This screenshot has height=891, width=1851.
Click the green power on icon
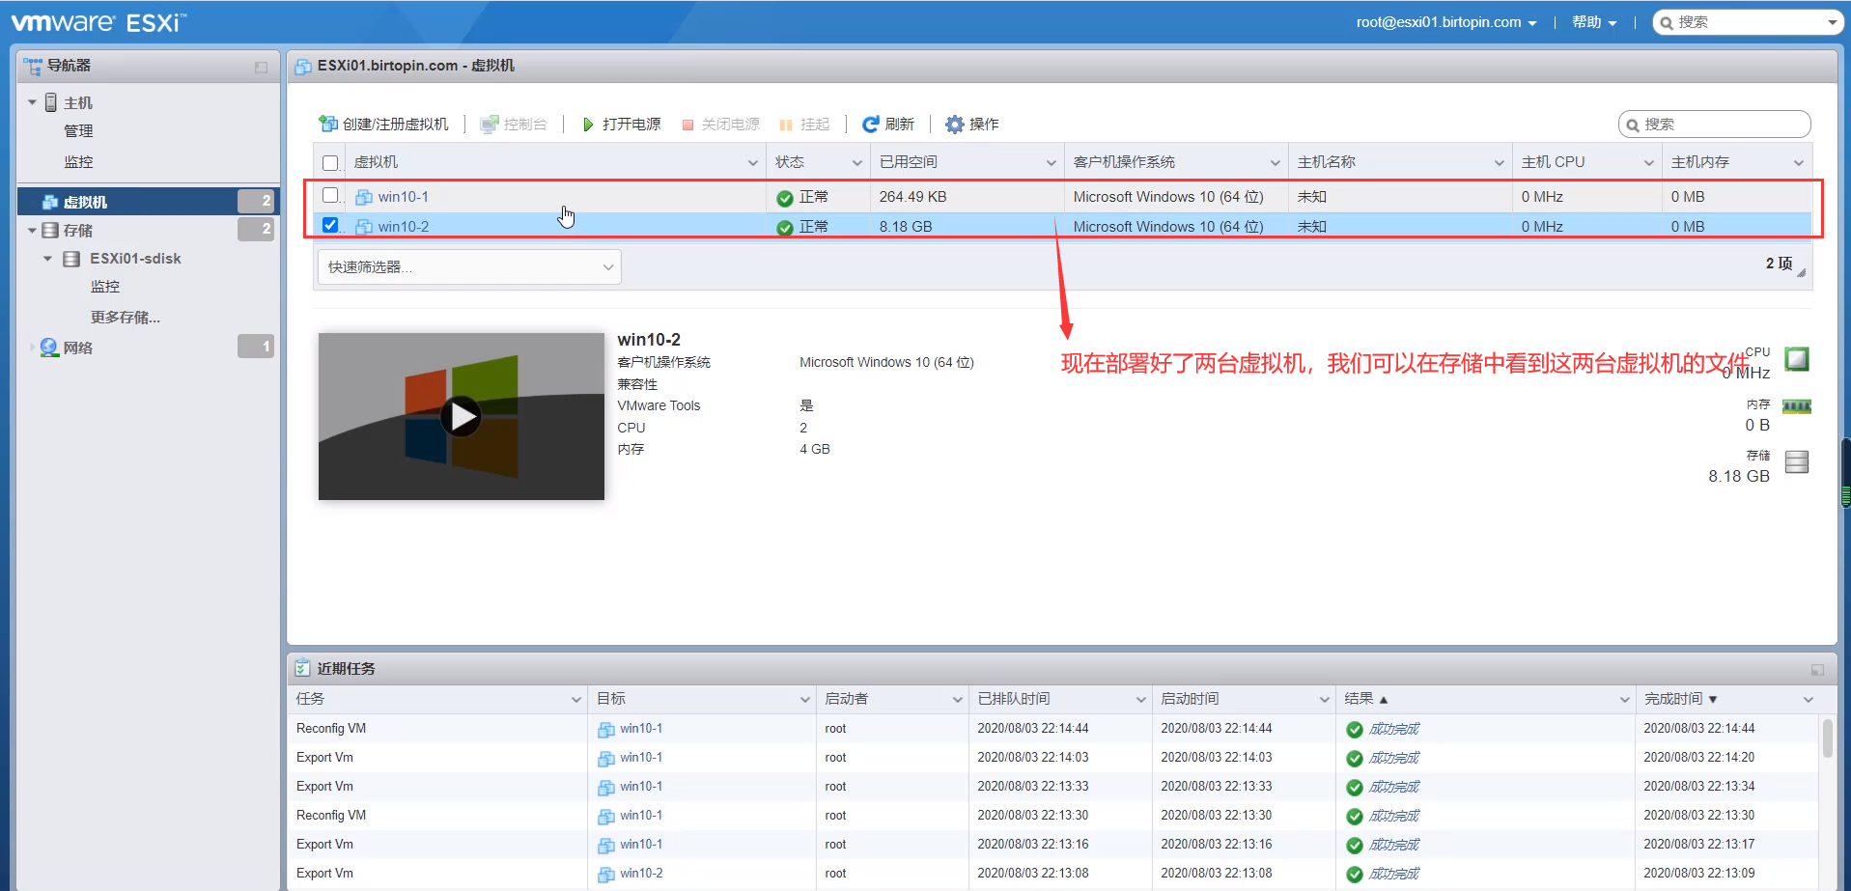click(588, 125)
